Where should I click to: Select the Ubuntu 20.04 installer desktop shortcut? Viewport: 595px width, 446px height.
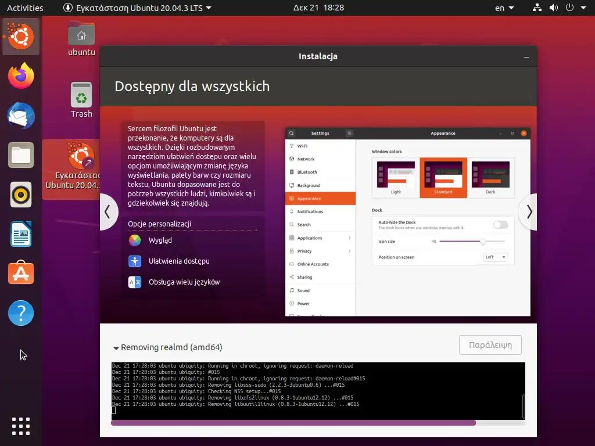pyautogui.click(x=71, y=169)
